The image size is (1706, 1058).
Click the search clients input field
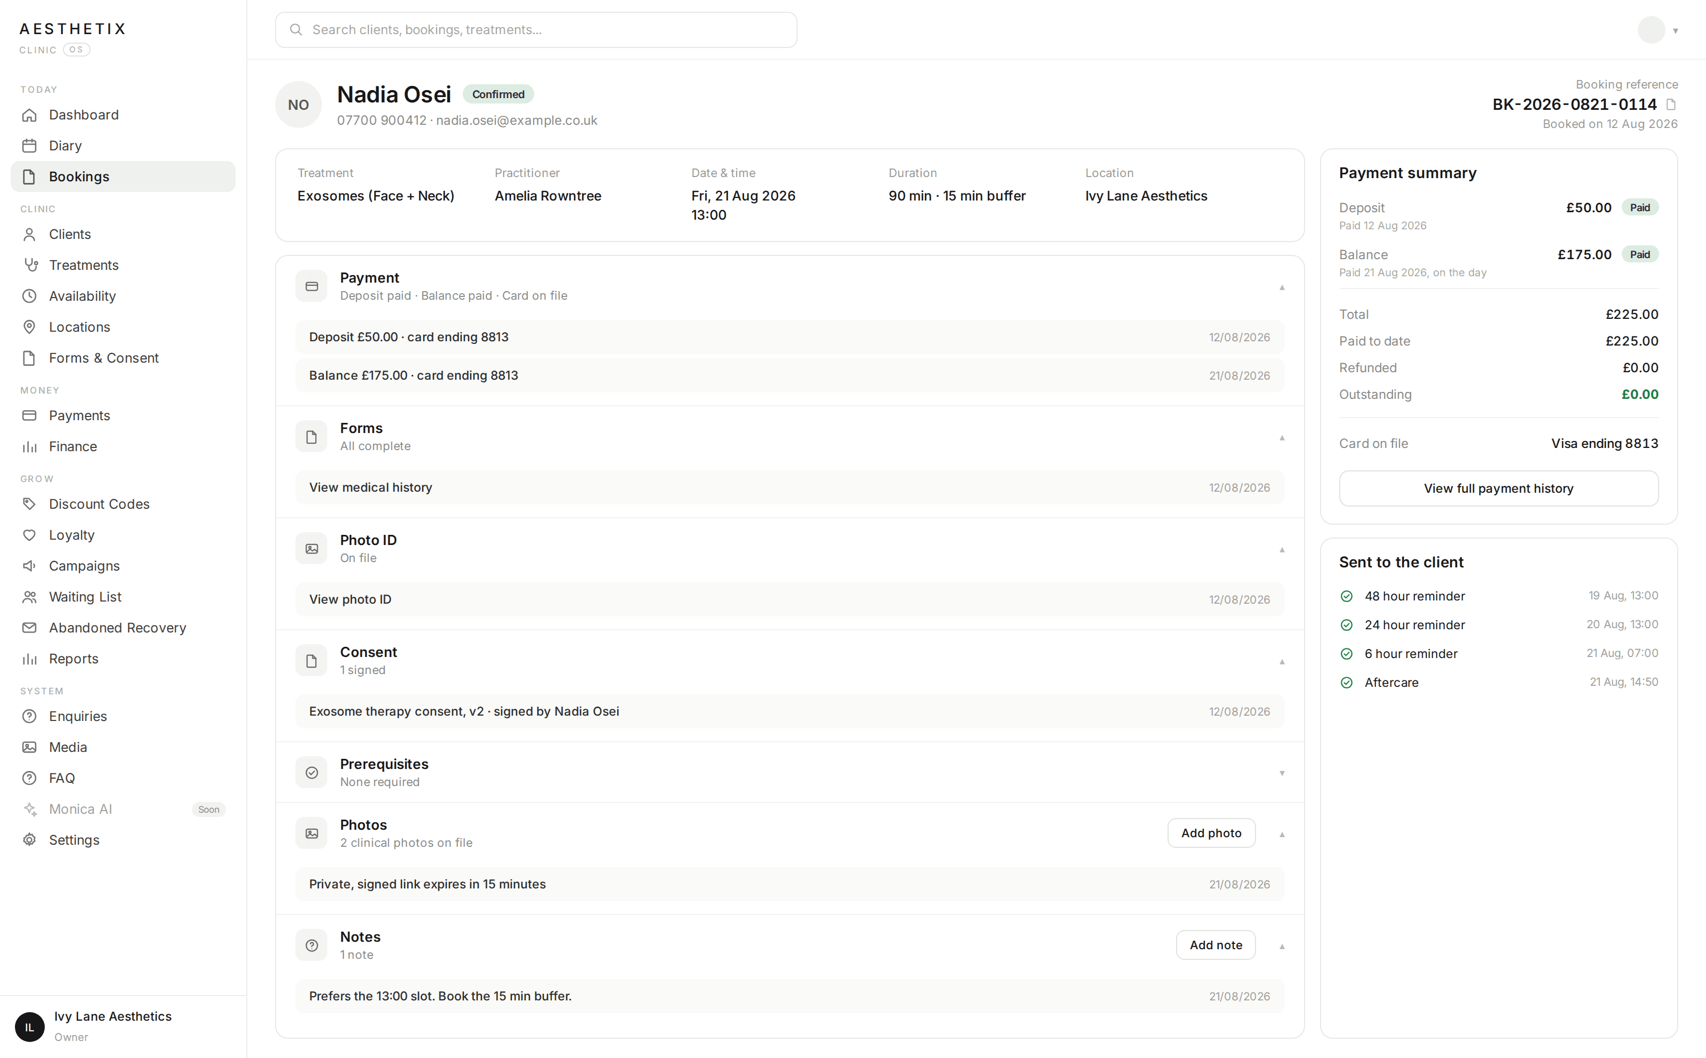pos(536,29)
